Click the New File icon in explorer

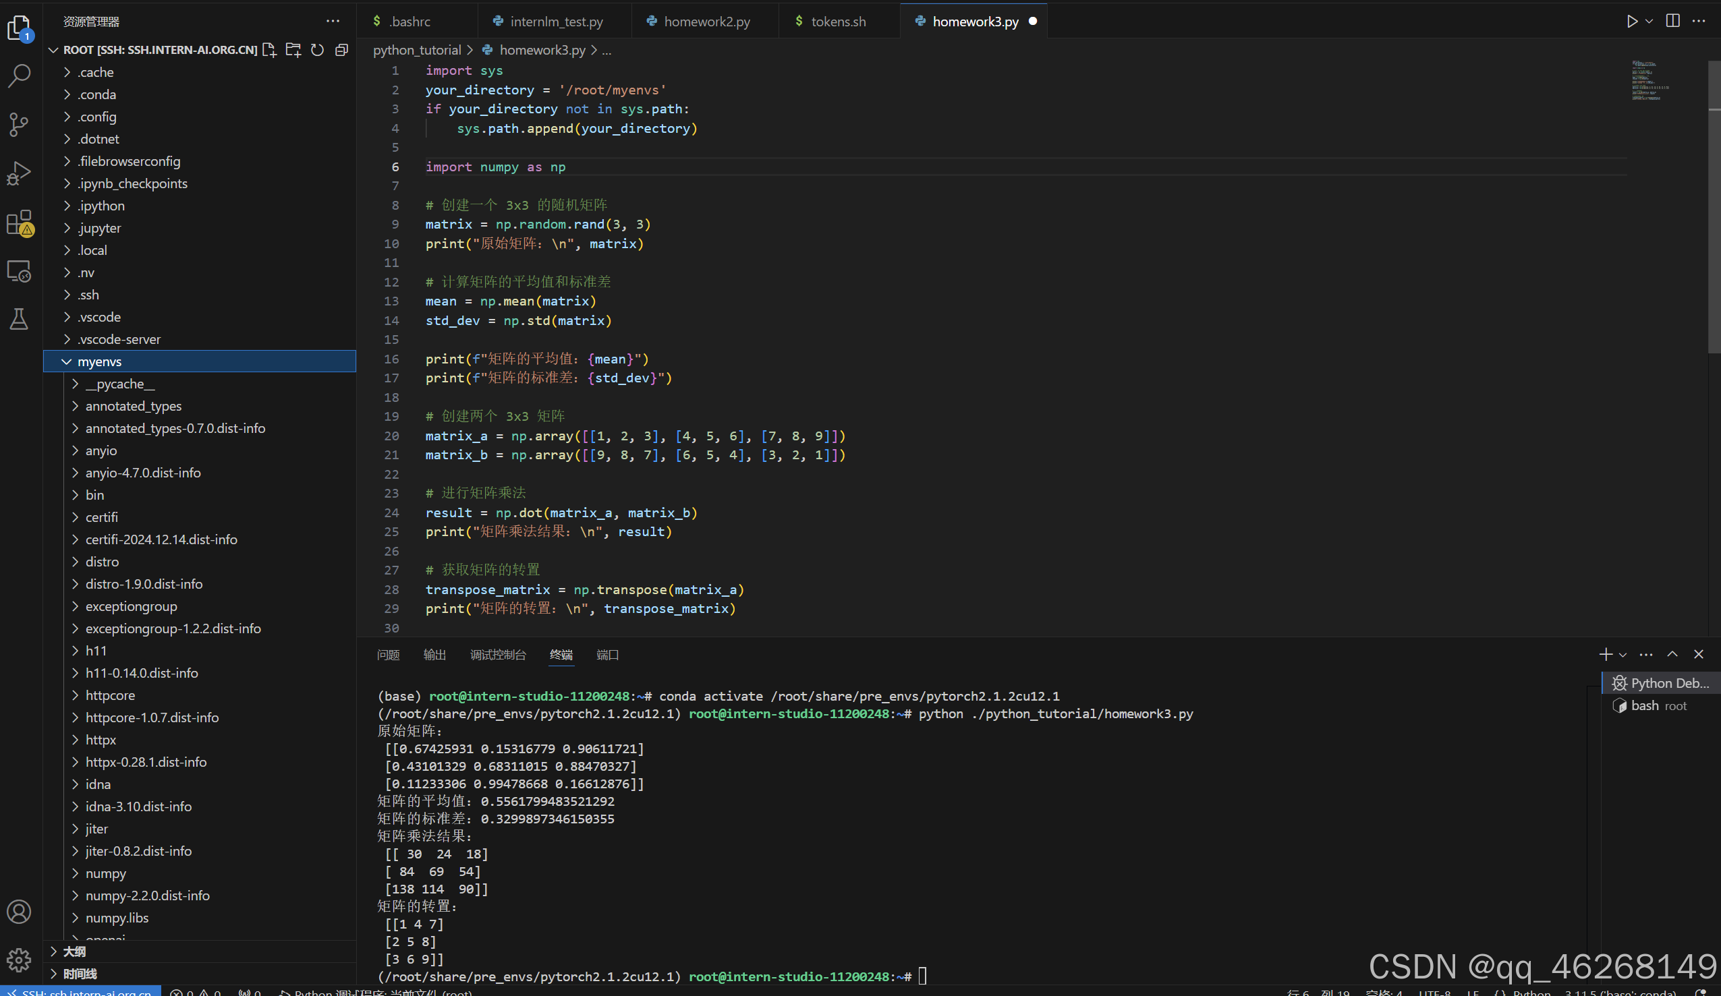point(269,50)
